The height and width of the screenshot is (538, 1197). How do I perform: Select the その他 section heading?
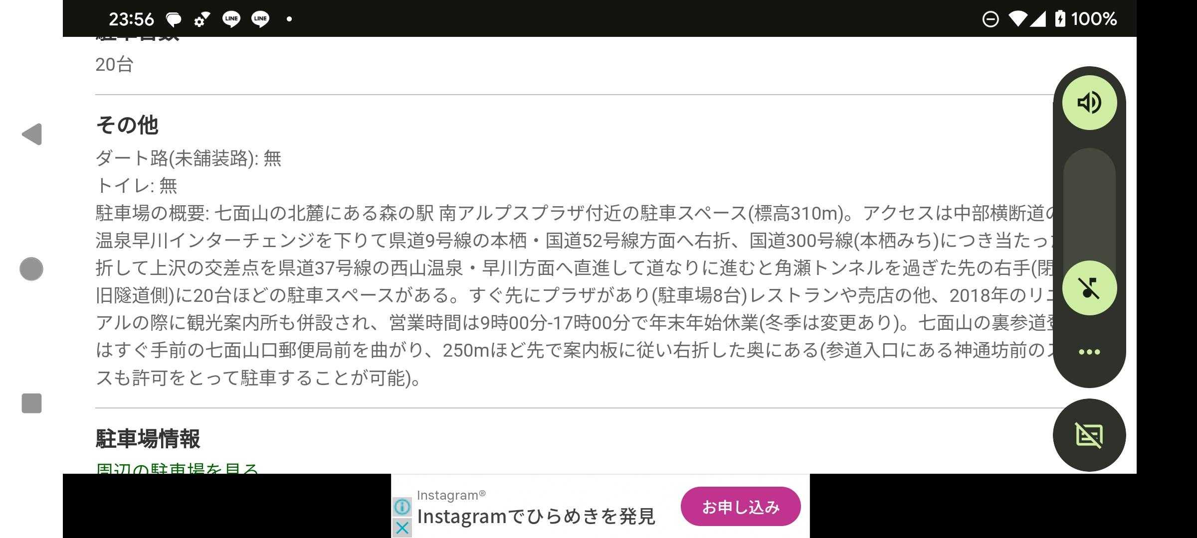coord(127,125)
